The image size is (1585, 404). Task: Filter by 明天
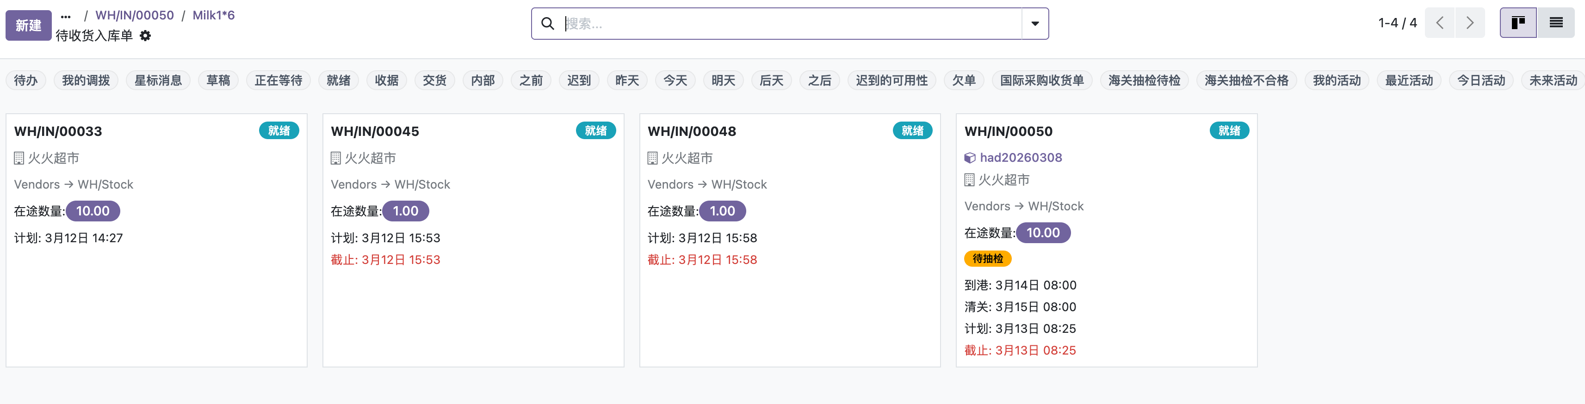pyautogui.click(x=724, y=80)
